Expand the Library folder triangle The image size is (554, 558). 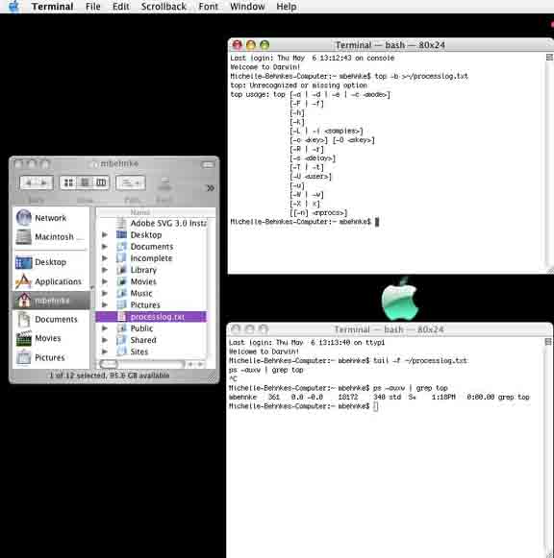(x=105, y=270)
